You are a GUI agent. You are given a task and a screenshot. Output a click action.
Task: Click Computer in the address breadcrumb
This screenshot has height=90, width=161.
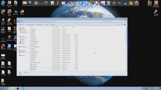pos(29,21)
